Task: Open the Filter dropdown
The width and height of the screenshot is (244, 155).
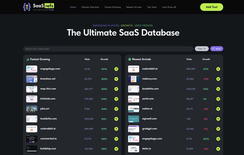Action: [x=202, y=49]
